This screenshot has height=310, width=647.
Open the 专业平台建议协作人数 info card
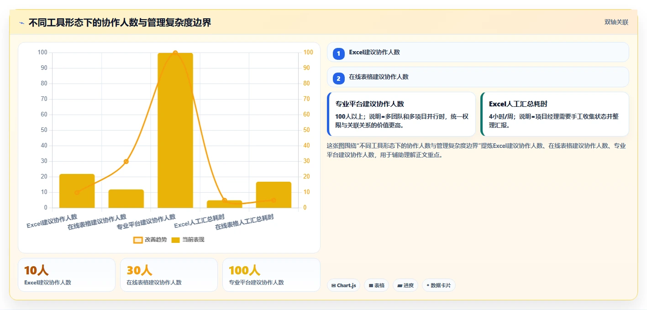(x=401, y=114)
